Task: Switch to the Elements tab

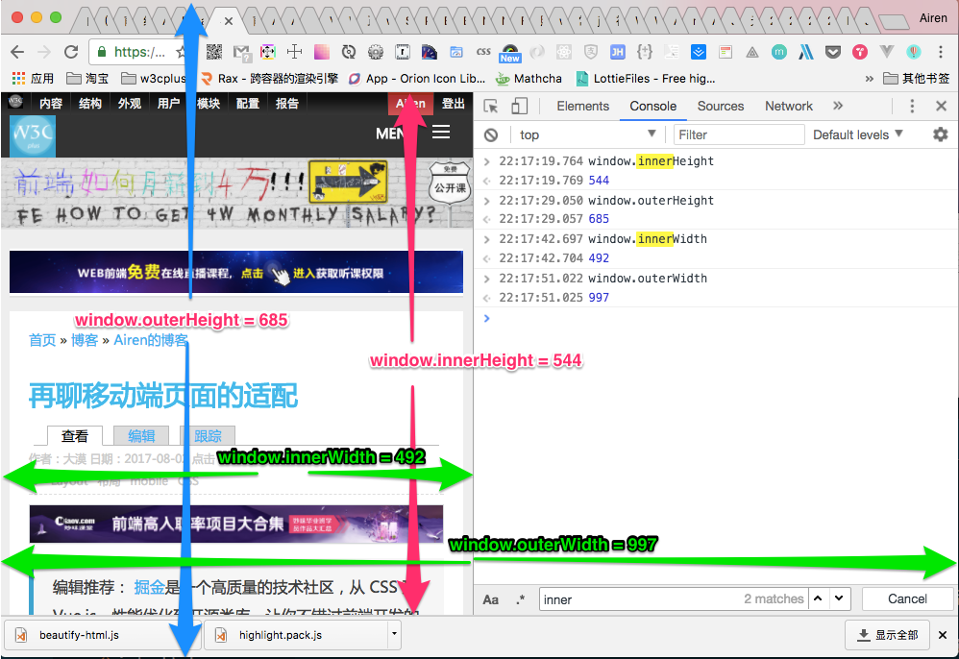Action: point(583,107)
